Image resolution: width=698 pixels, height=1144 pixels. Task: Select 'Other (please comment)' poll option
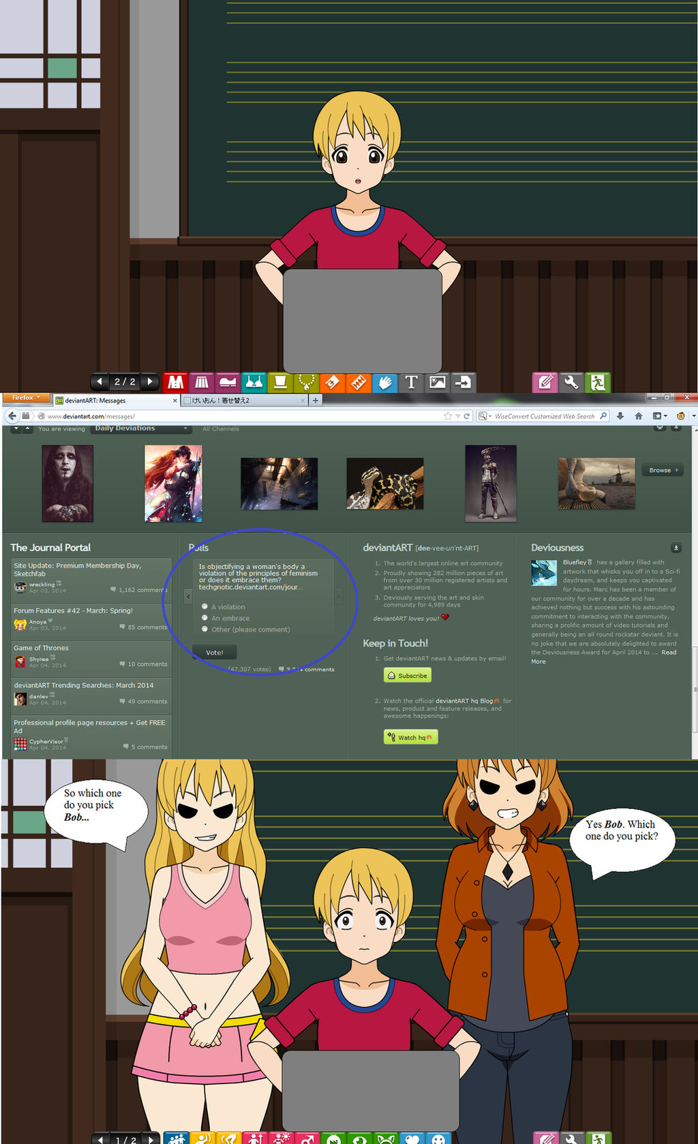204,629
